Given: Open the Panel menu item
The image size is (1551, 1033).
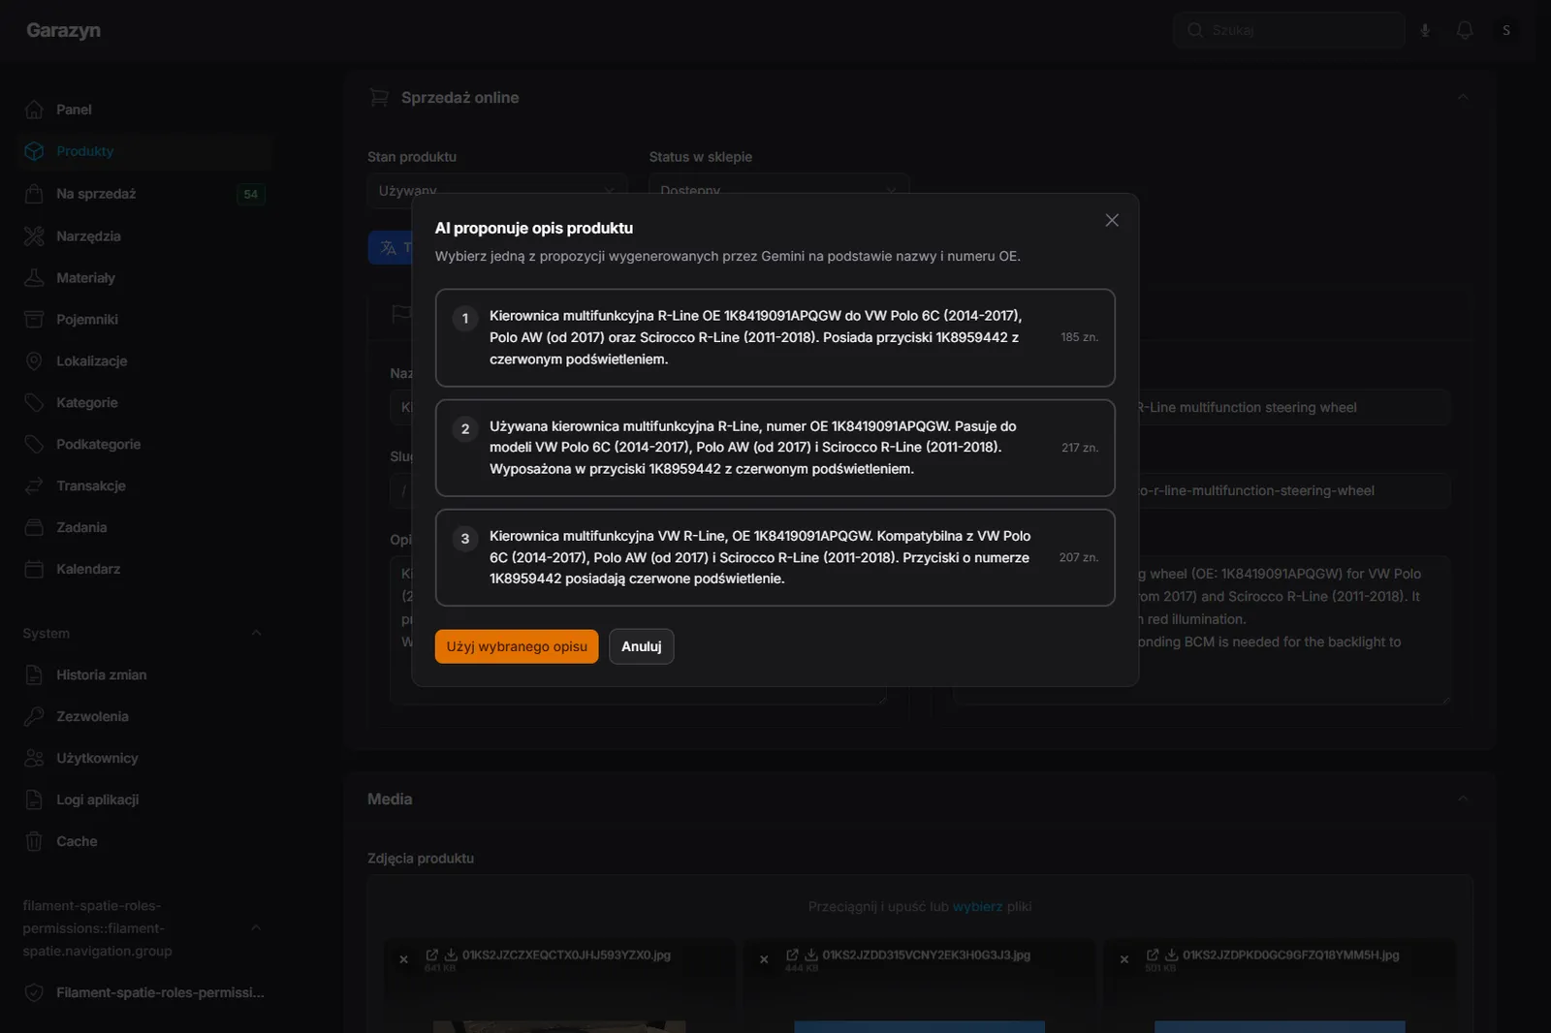Looking at the screenshot, I should [144, 110].
